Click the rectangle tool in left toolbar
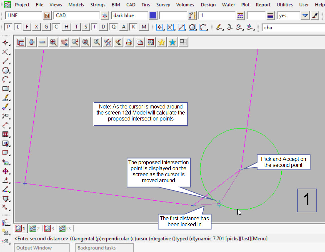325x252 pixels. 5,89
